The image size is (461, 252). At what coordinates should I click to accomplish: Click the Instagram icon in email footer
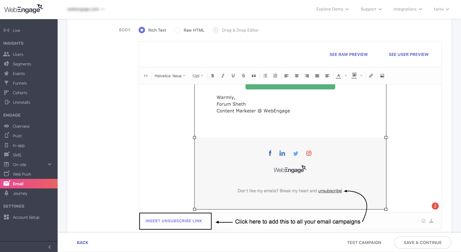(x=309, y=153)
